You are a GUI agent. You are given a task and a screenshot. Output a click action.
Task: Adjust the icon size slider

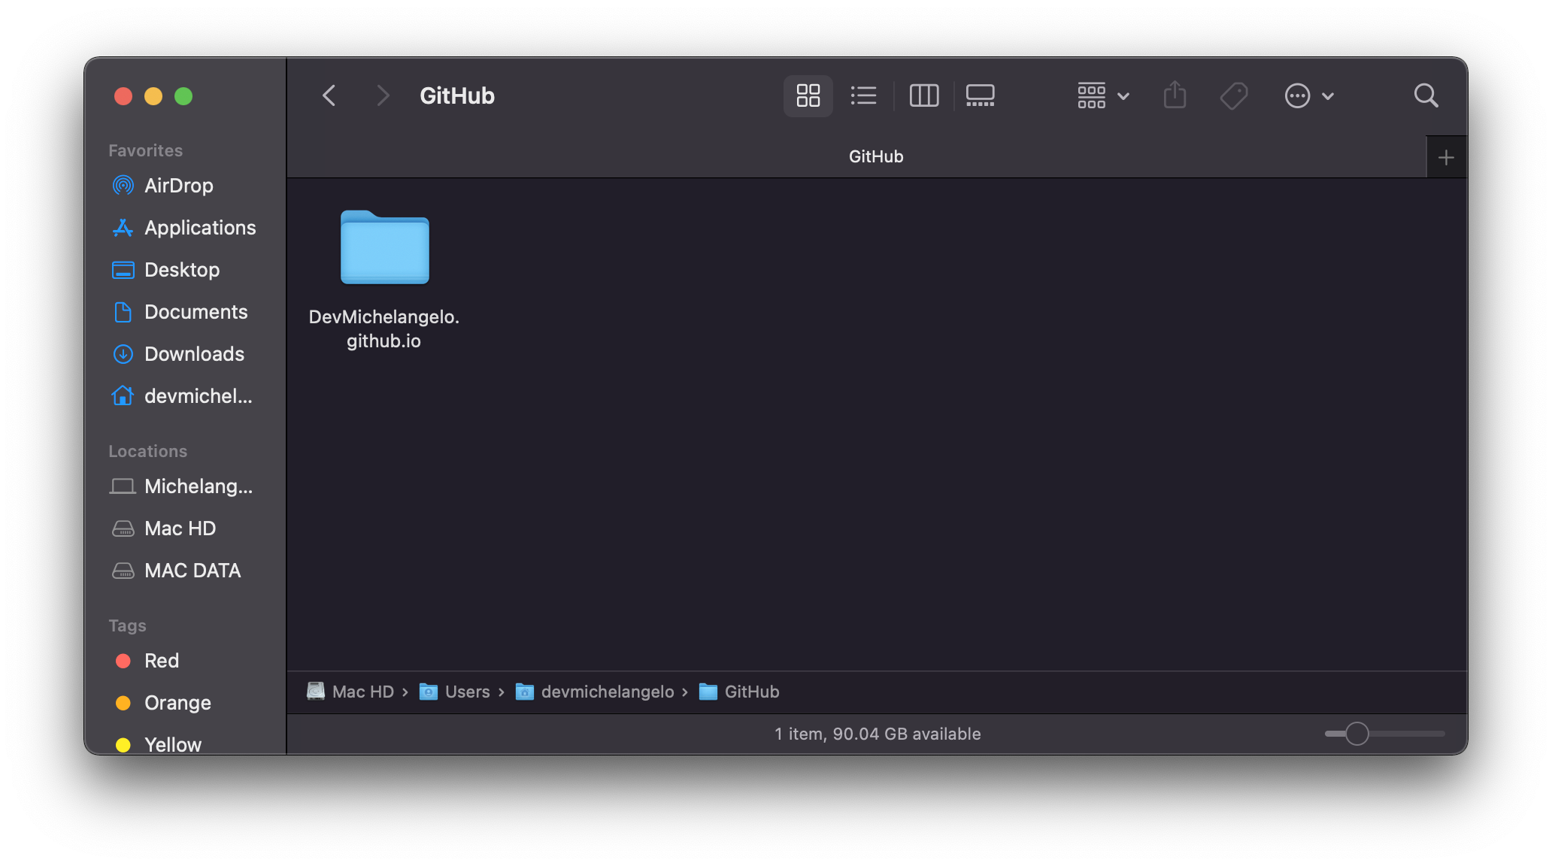1357,734
